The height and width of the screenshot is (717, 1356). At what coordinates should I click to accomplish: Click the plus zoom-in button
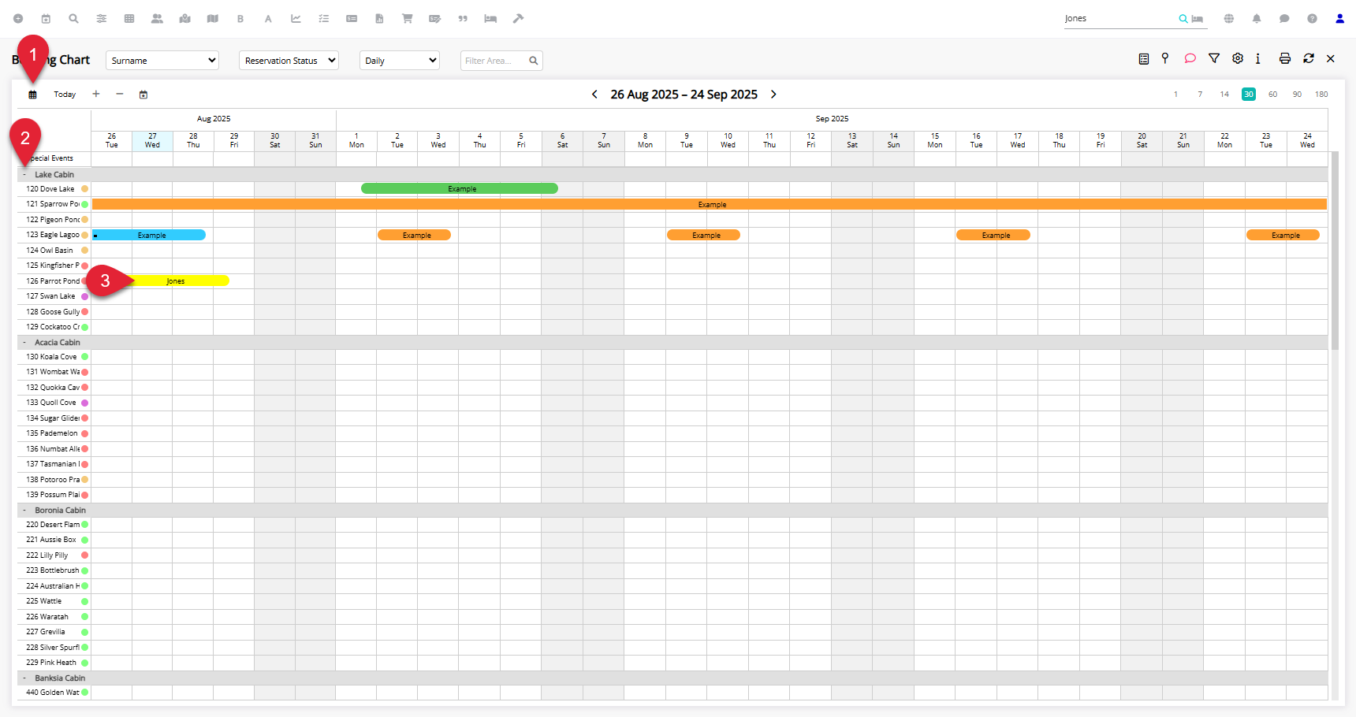click(x=96, y=94)
